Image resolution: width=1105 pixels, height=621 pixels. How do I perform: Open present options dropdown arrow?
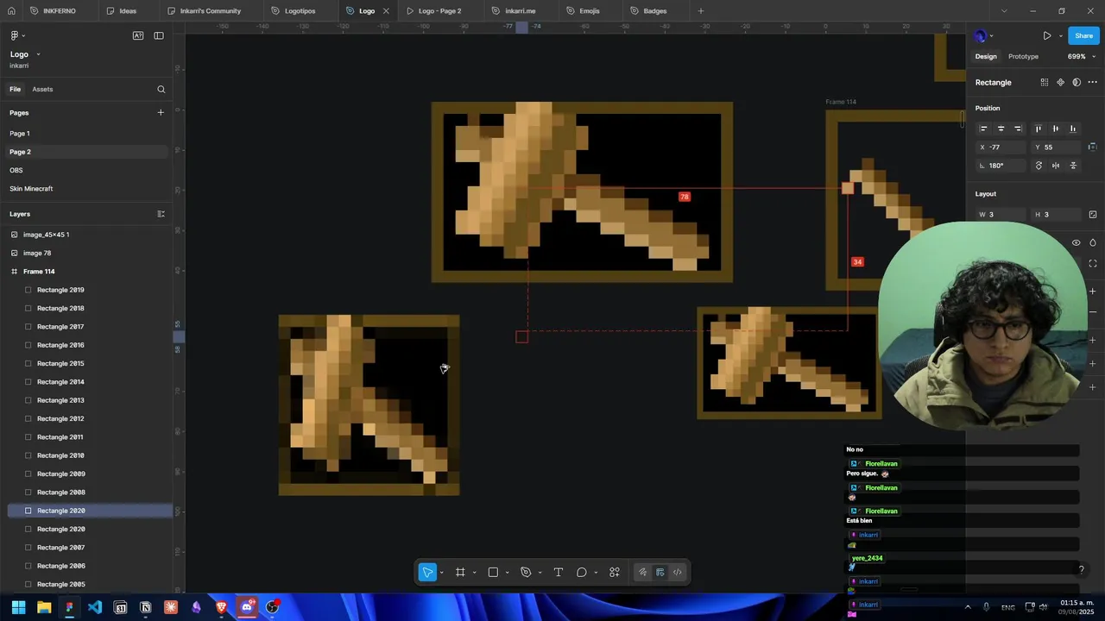(x=1060, y=36)
